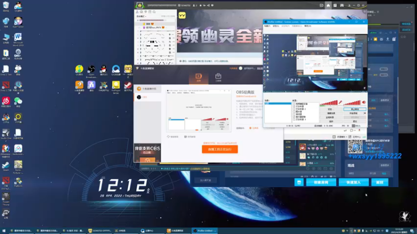Toggle the 游戏源 source checkbox
417x234 pixels.
point(294,114)
